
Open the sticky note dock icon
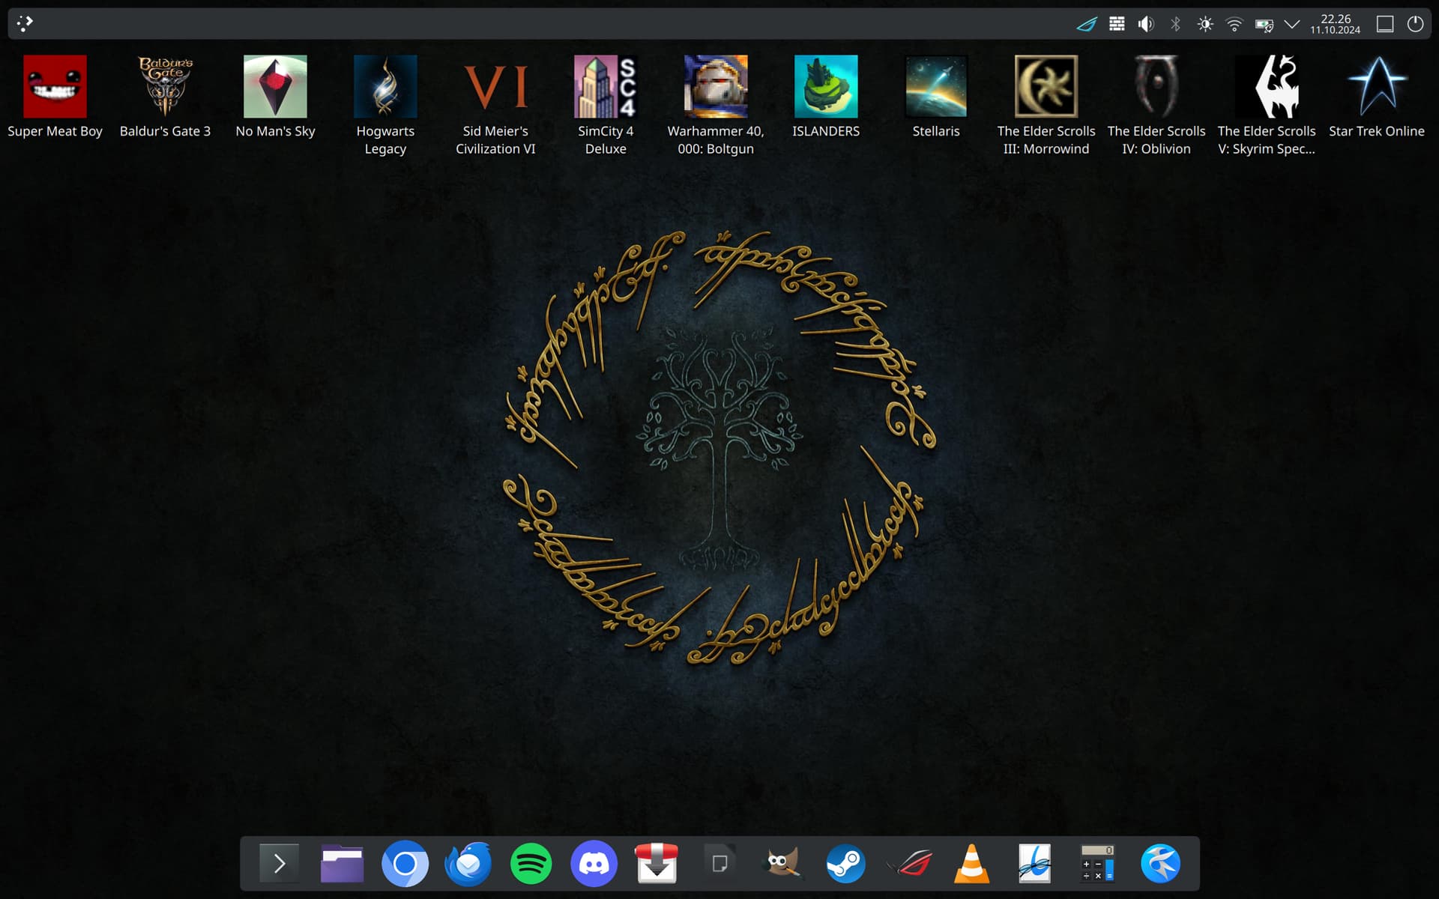[x=719, y=864]
